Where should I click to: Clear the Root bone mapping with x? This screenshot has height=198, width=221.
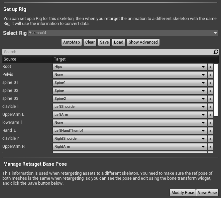point(210,67)
